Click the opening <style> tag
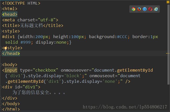Viewport: 170px width, 112px height. click(x=11, y=31)
